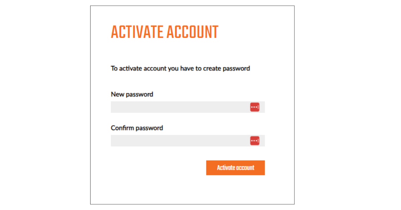Open password autofill for the New password field
Image resolution: width=401 pixels, height=210 pixels.
point(255,107)
